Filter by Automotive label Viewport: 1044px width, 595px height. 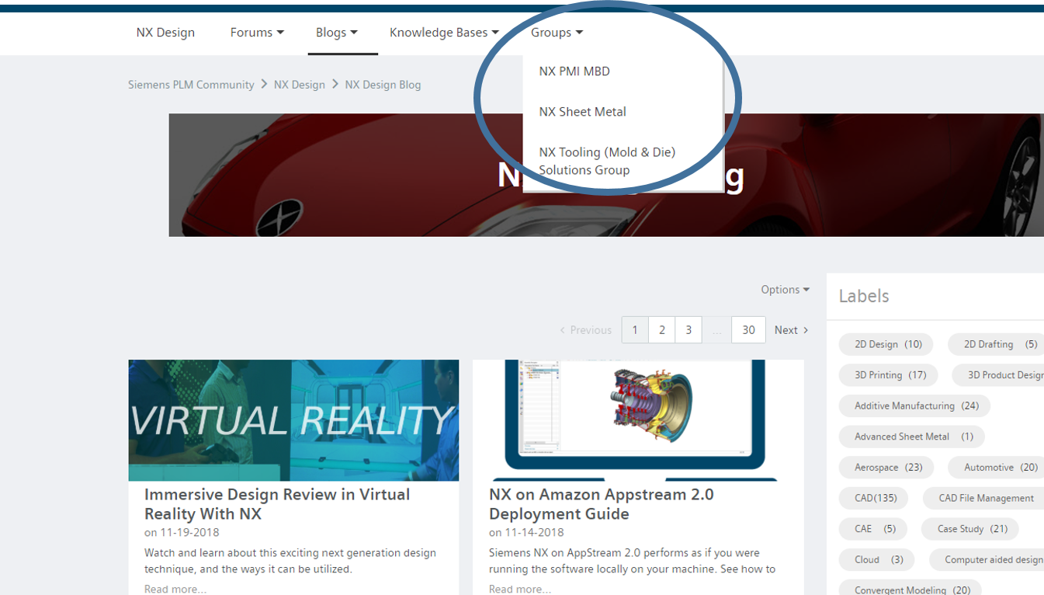click(x=997, y=468)
